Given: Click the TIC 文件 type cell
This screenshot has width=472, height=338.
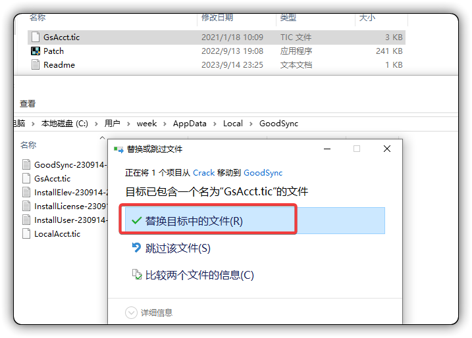Looking at the screenshot, I should coord(296,37).
